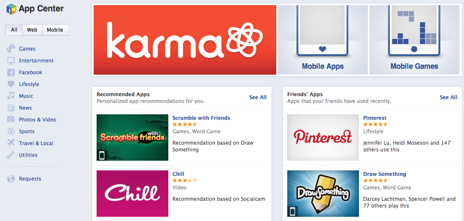Viewport: 464px width, 221px height.
Task: Open the karma featured banner
Action: (x=185, y=40)
